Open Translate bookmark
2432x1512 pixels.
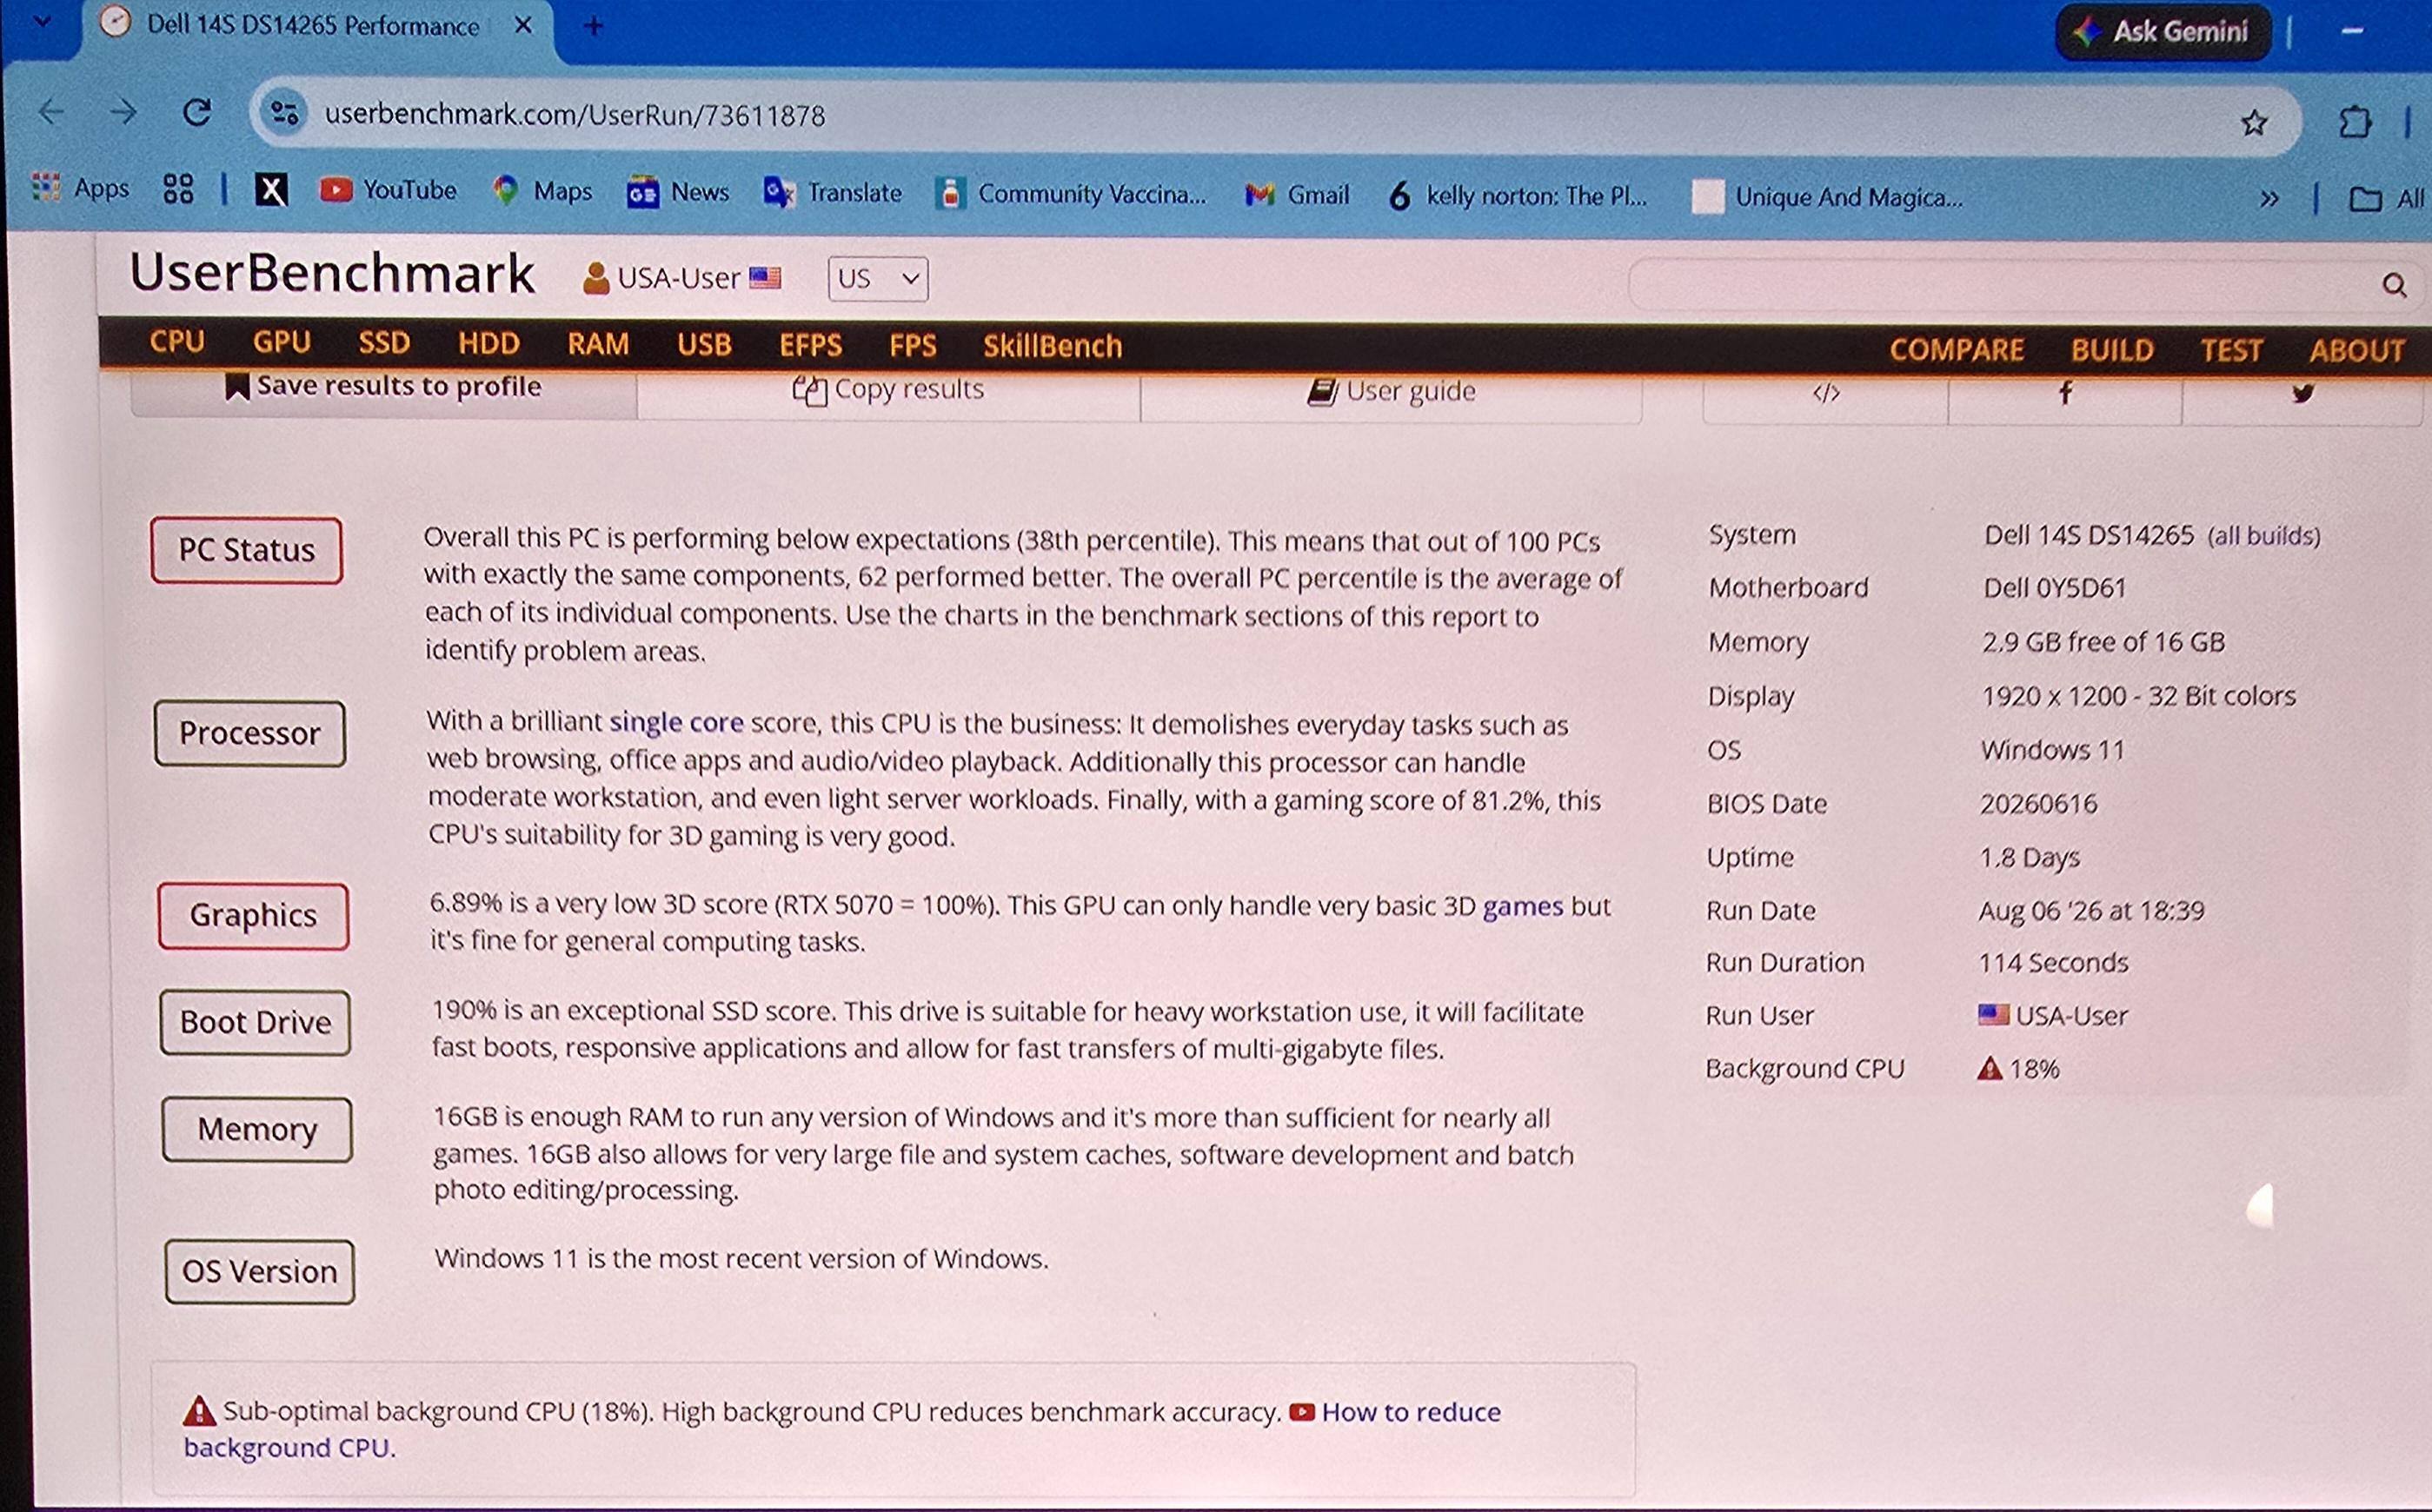coord(832,192)
